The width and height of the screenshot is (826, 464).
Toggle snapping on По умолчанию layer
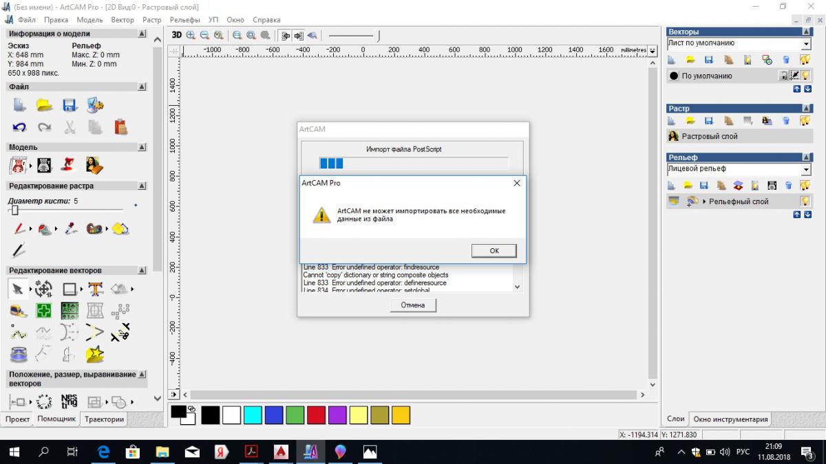[x=794, y=76]
